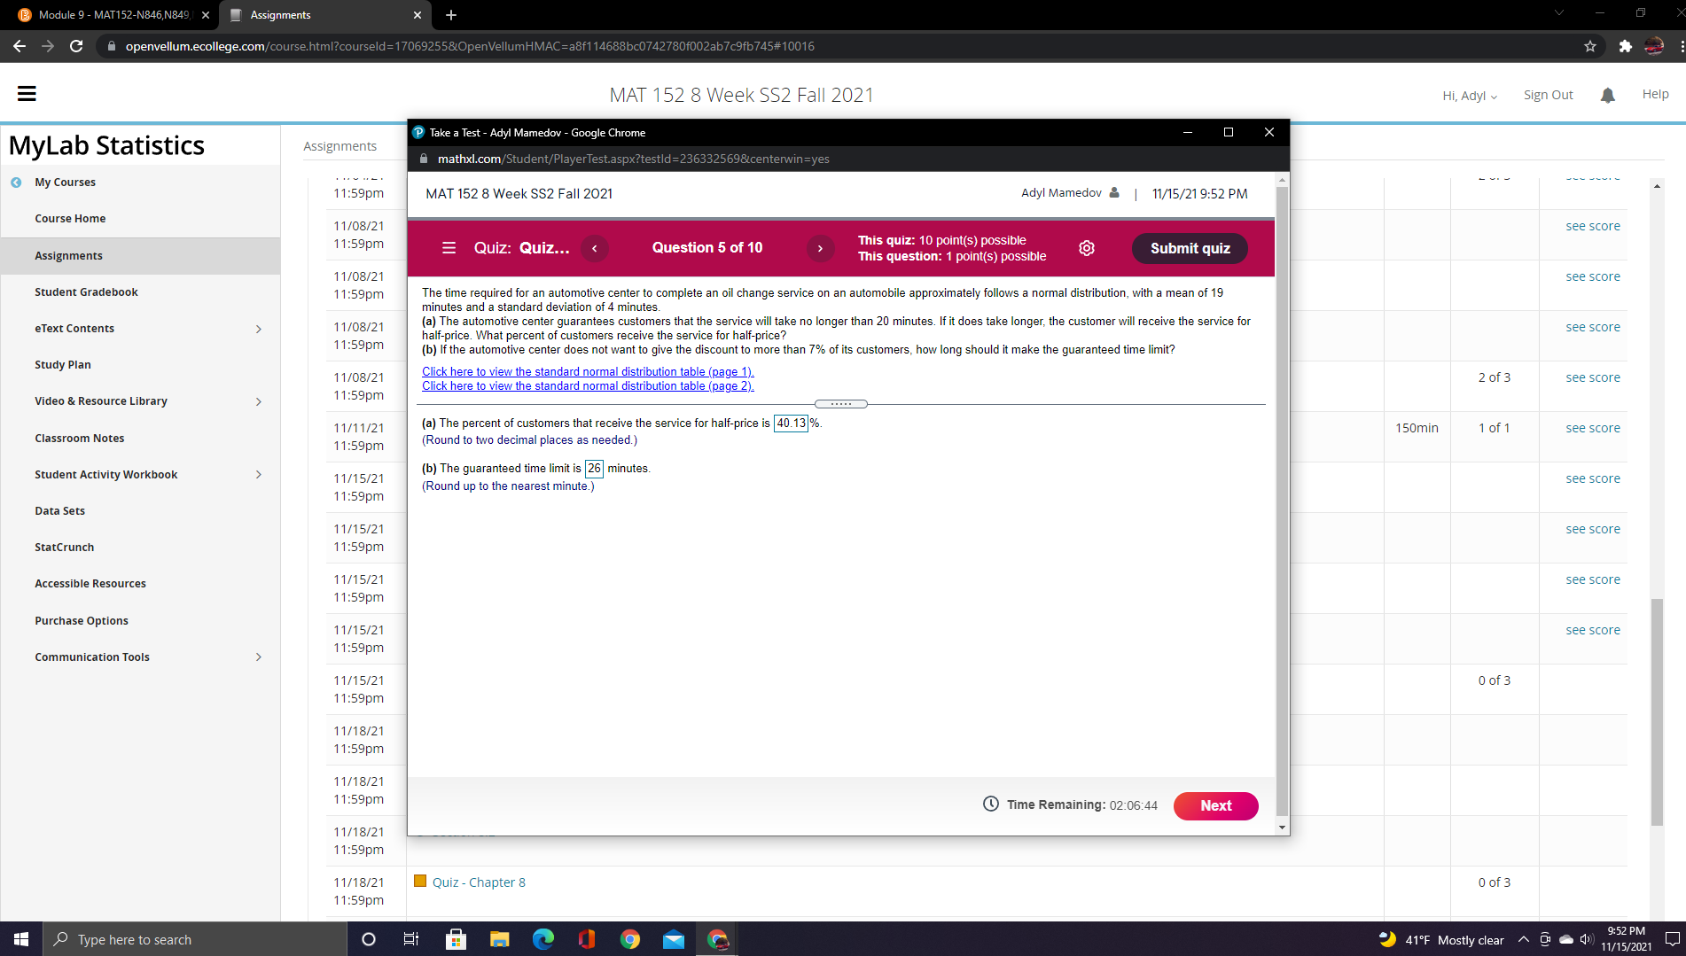Open the MyLab Statistics hamburger menu
This screenshot has width=1686, height=956.
click(x=27, y=93)
